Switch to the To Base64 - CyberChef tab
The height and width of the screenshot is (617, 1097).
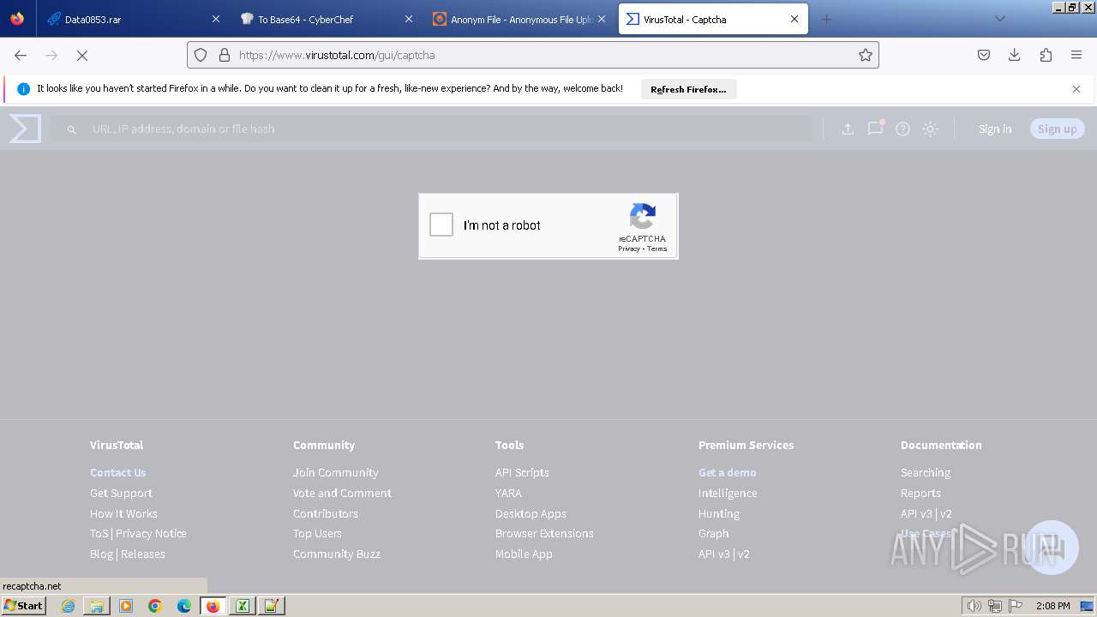click(326, 19)
